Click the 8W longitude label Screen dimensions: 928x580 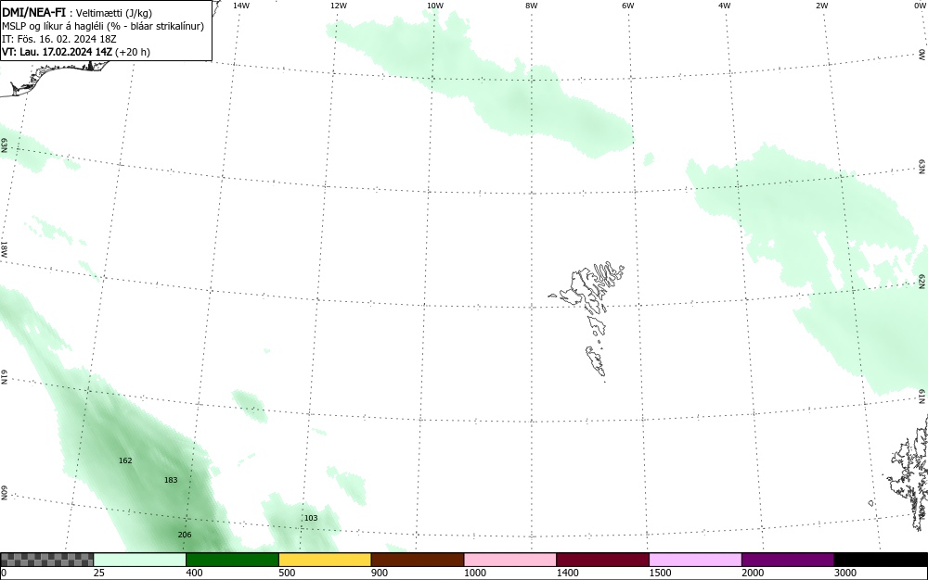point(532,6)
